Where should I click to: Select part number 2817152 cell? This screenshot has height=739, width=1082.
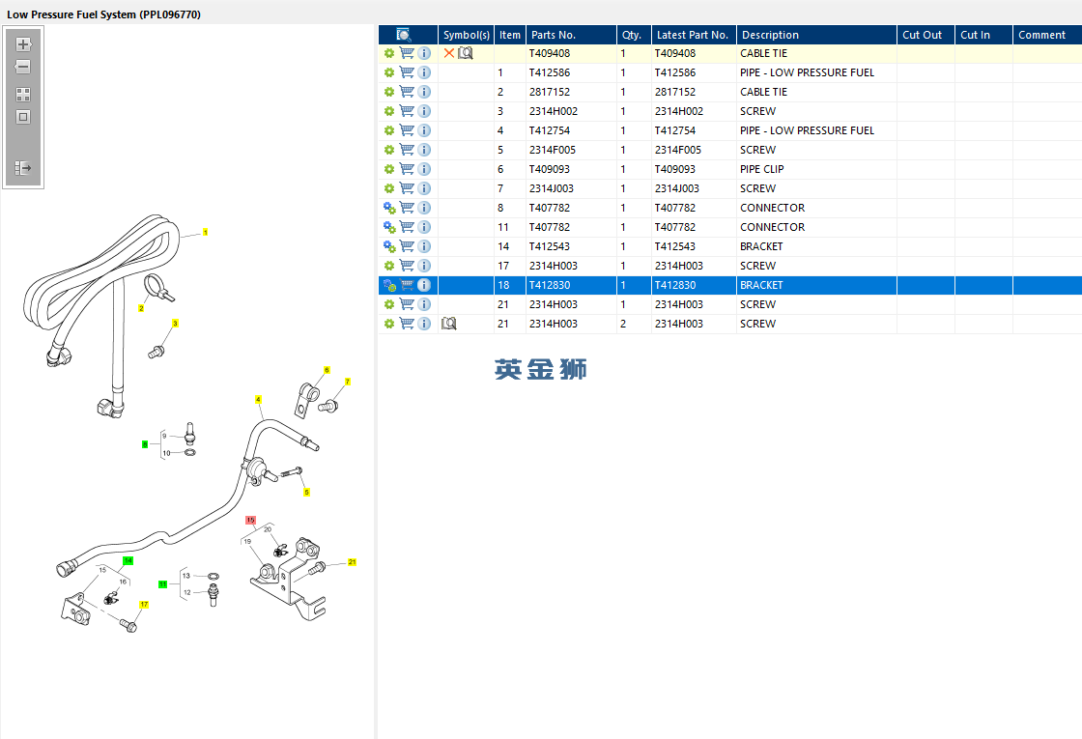click(x=571, y=92)
